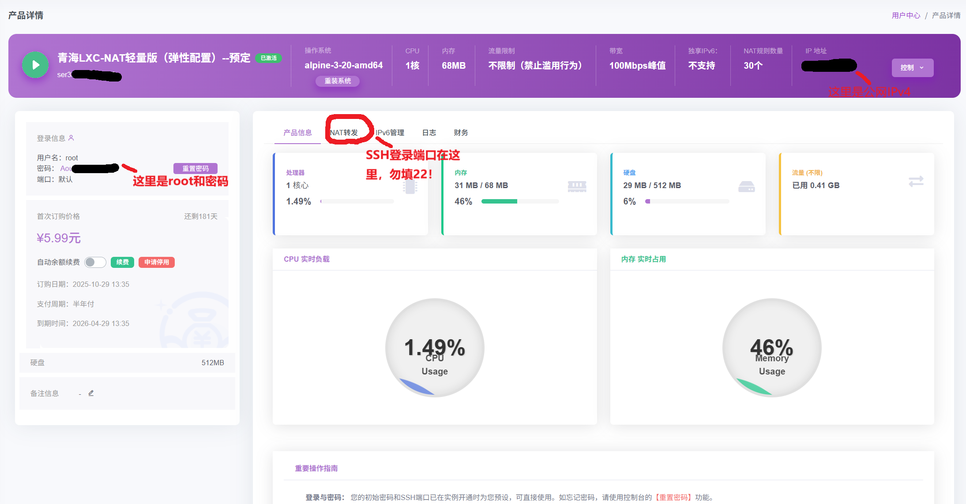Click the CPU chip icon on the 处理器 card

[410, 186]
